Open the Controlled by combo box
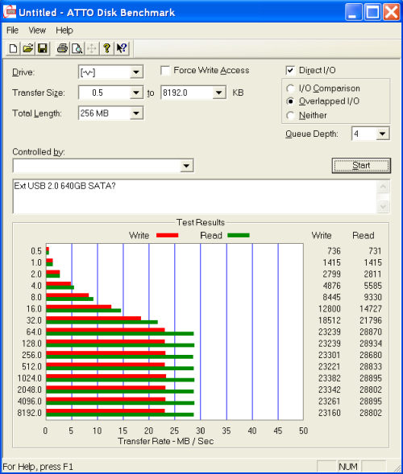Screen dimensions: 403x474 (103, 166)
